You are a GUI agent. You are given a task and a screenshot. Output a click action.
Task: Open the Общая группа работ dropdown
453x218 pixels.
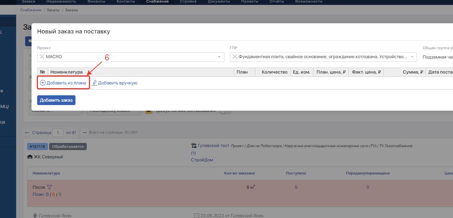(437, 57)
